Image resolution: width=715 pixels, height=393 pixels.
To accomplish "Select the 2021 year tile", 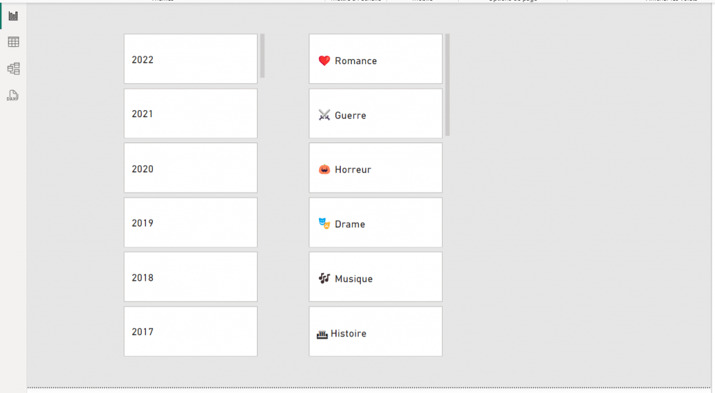I will pos(191,114).
